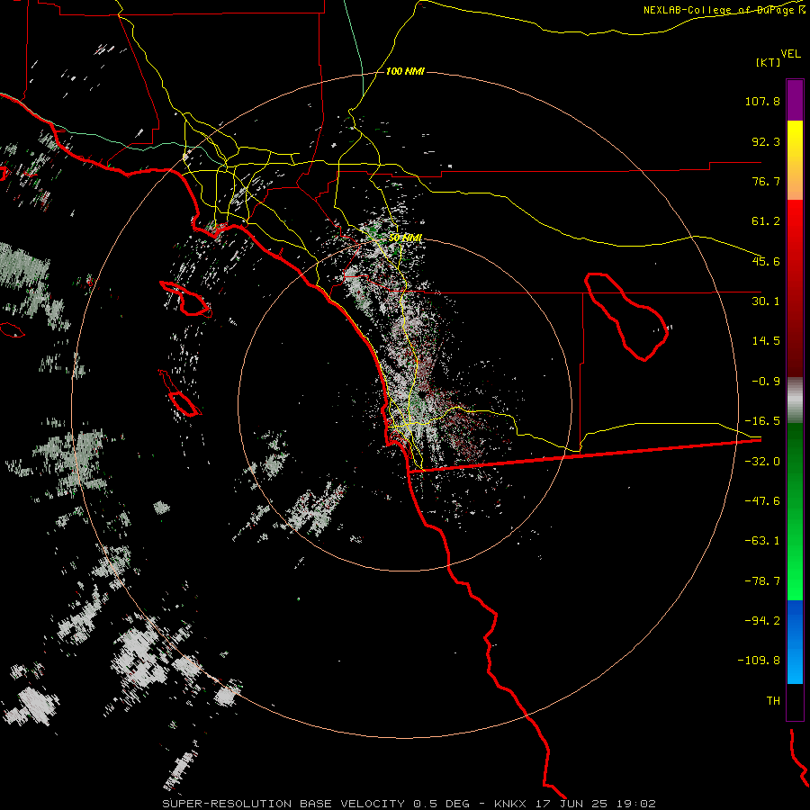Click the -16.5 velocity scale label
This screenshot has height=810, width=810.
[x=762, y=420]
